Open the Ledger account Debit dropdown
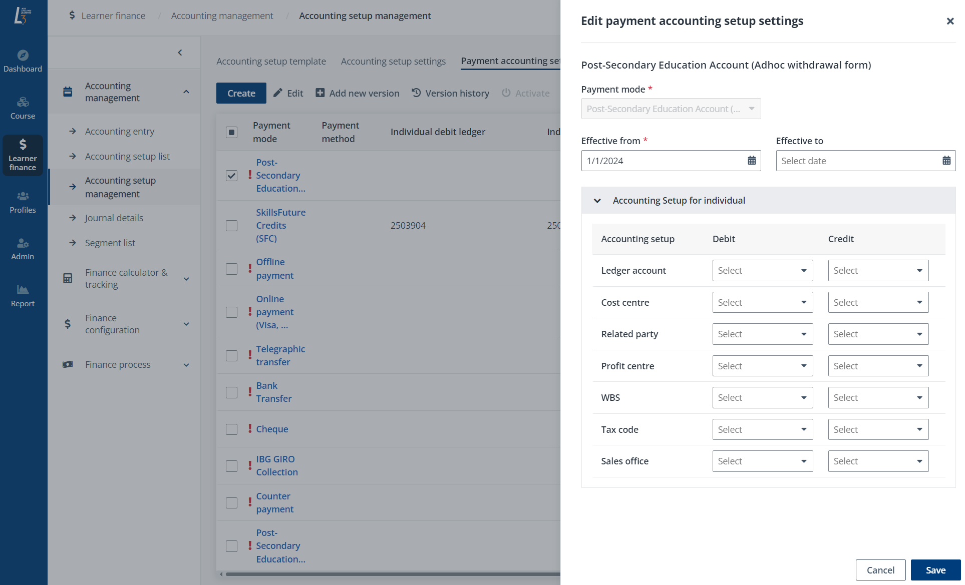965x585 pixels. coord(762,270)
